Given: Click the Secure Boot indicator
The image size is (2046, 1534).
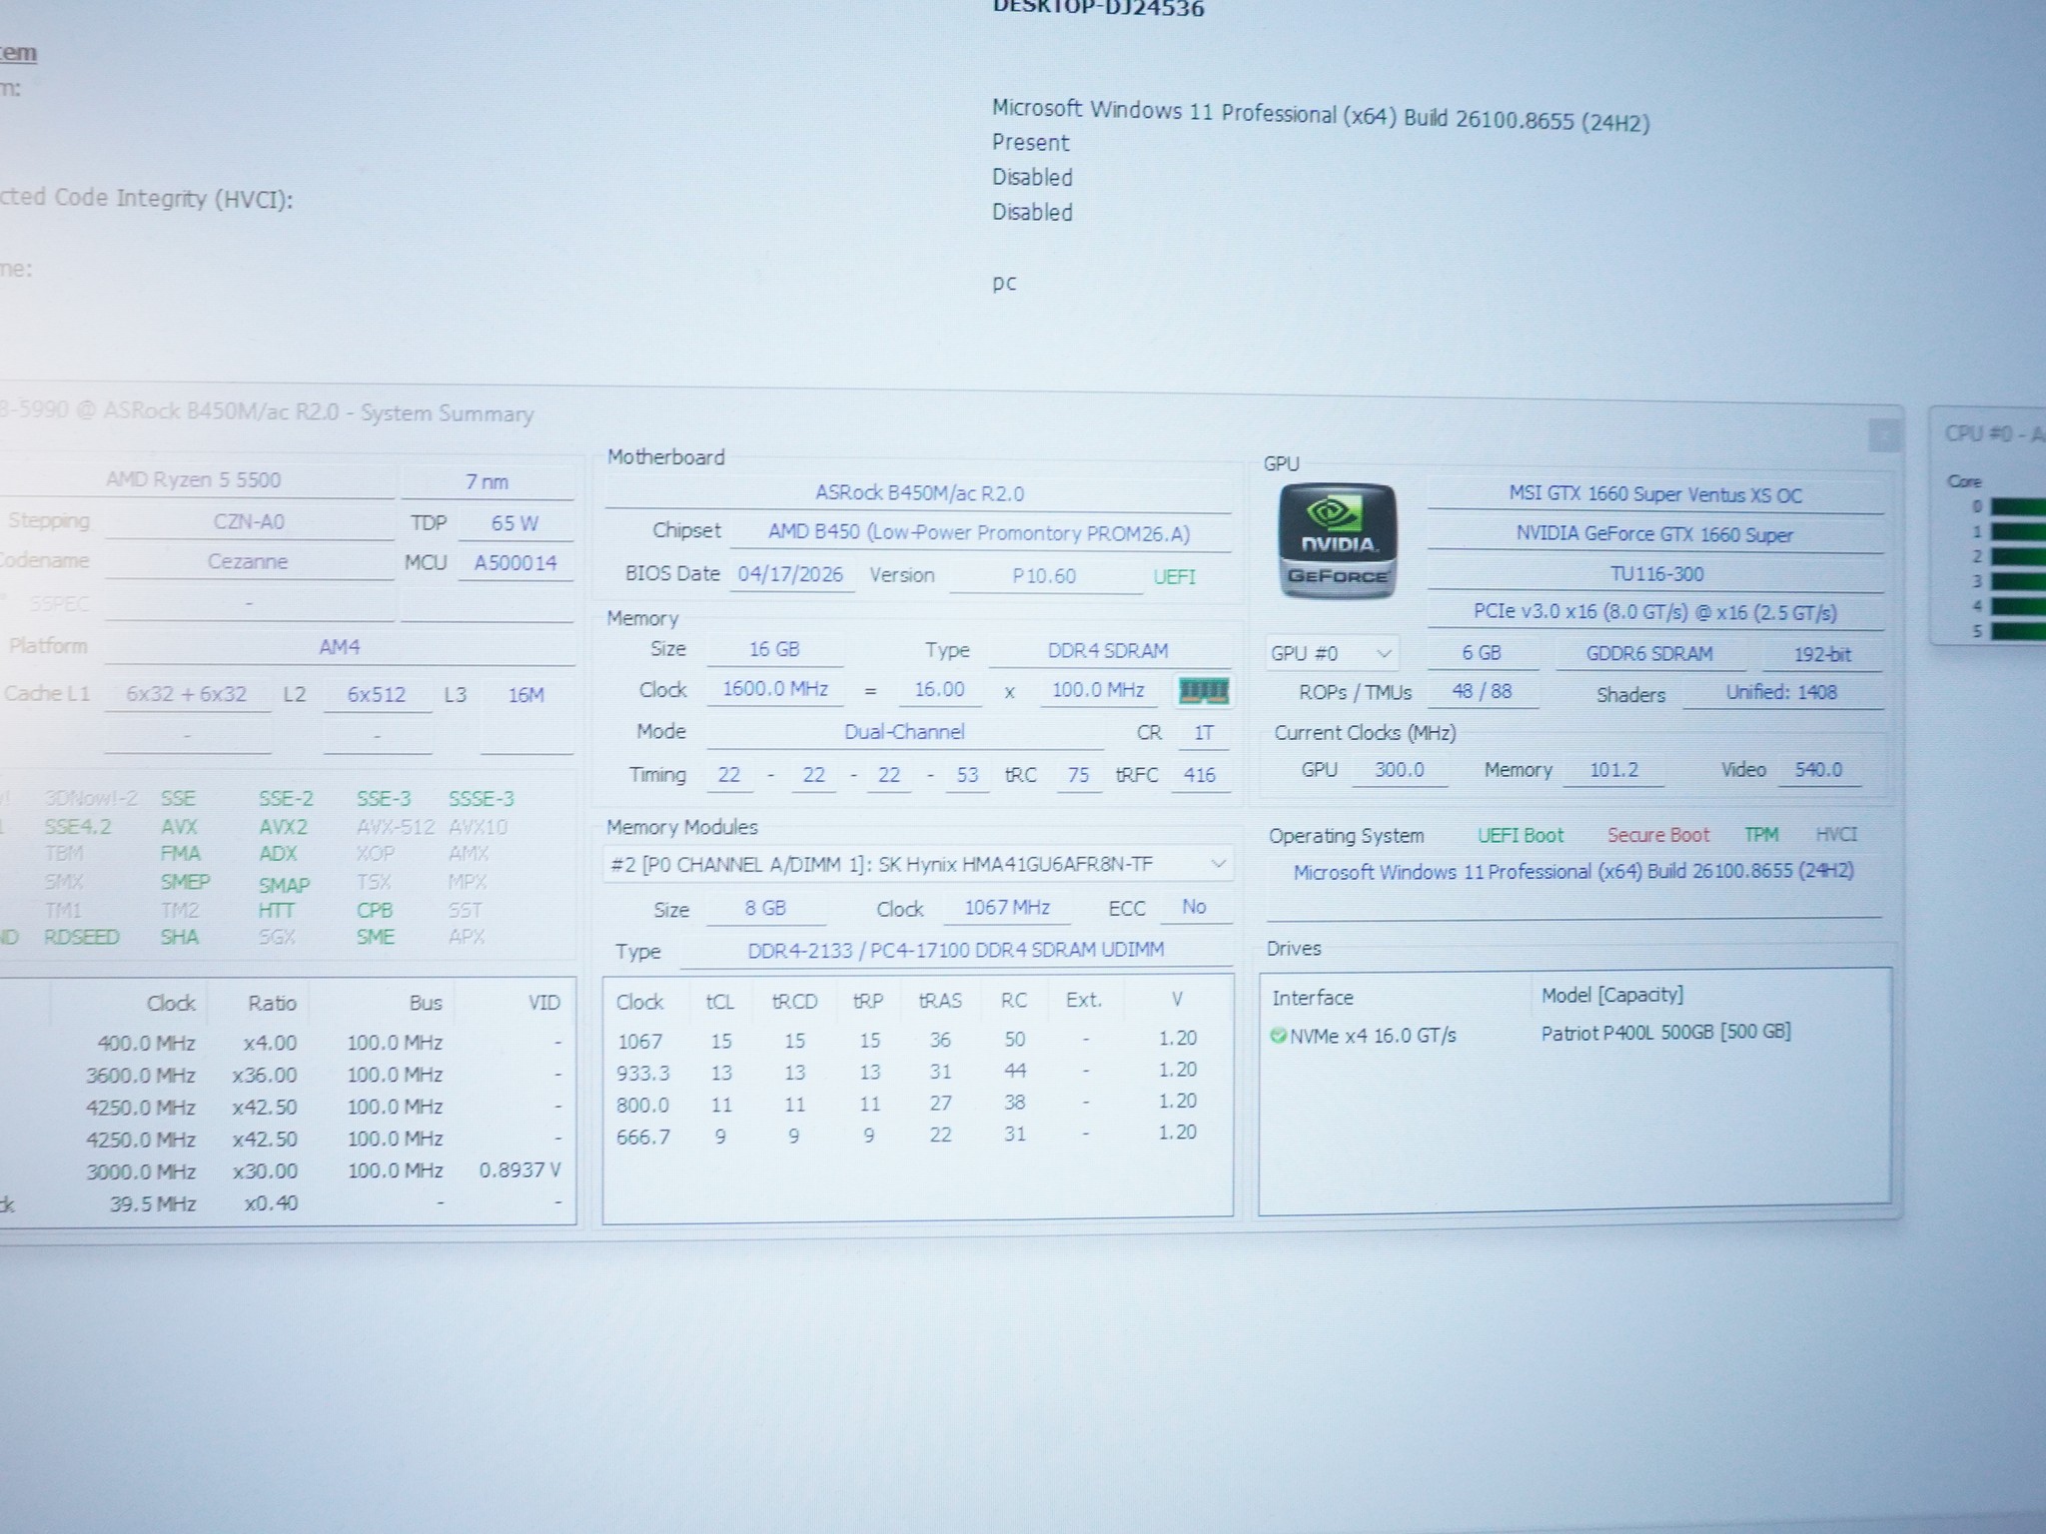Looking at the screenshot, I should point(1658,835).
